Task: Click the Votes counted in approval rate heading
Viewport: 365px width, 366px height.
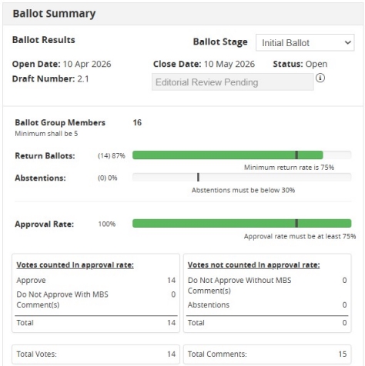Action: [x=75, y=265]
